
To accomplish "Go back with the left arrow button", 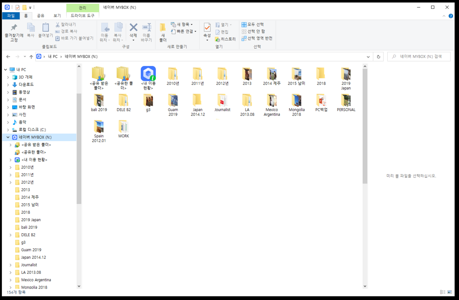I will (8, 57).
